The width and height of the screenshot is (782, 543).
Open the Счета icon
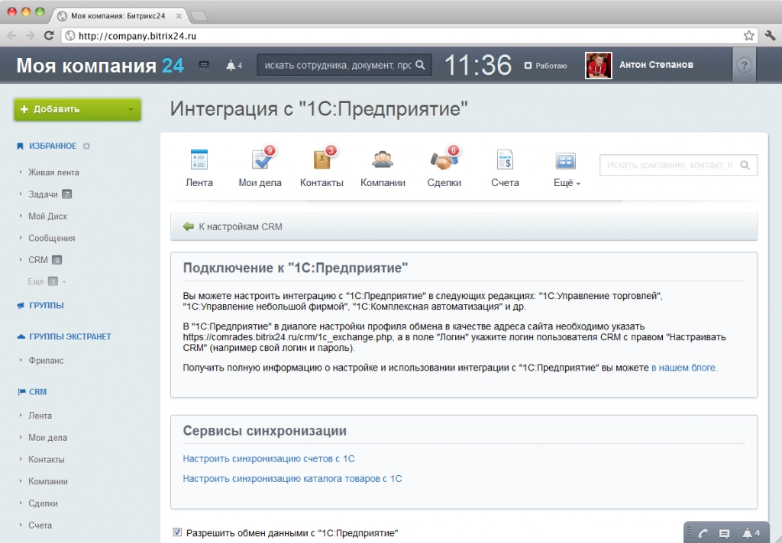(504, 160)
